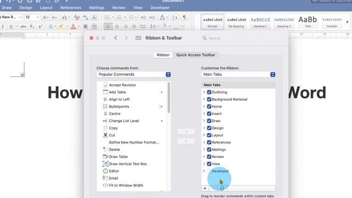Toggle the Background Removal checkbox
352x198 pixels.
tap(209, 99)
